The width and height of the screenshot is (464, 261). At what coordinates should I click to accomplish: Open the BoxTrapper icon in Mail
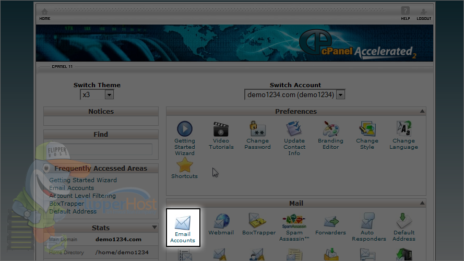tap(259, 224)
